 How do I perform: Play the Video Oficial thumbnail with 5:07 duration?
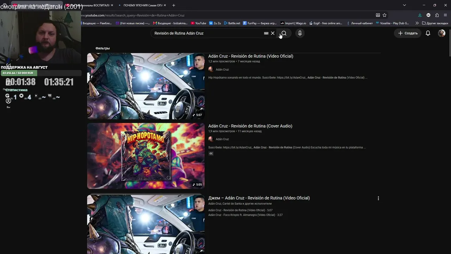146,86
